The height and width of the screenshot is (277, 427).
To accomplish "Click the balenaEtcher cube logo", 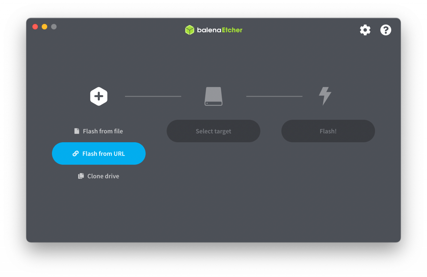I will click(x=190, y=30).
